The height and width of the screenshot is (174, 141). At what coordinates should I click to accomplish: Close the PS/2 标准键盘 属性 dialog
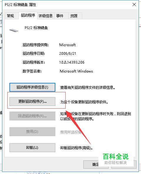(x=134, y=4)
